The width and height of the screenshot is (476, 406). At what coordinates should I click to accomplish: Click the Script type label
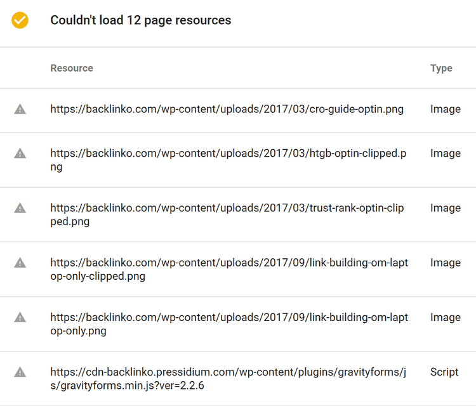point(444,372)
